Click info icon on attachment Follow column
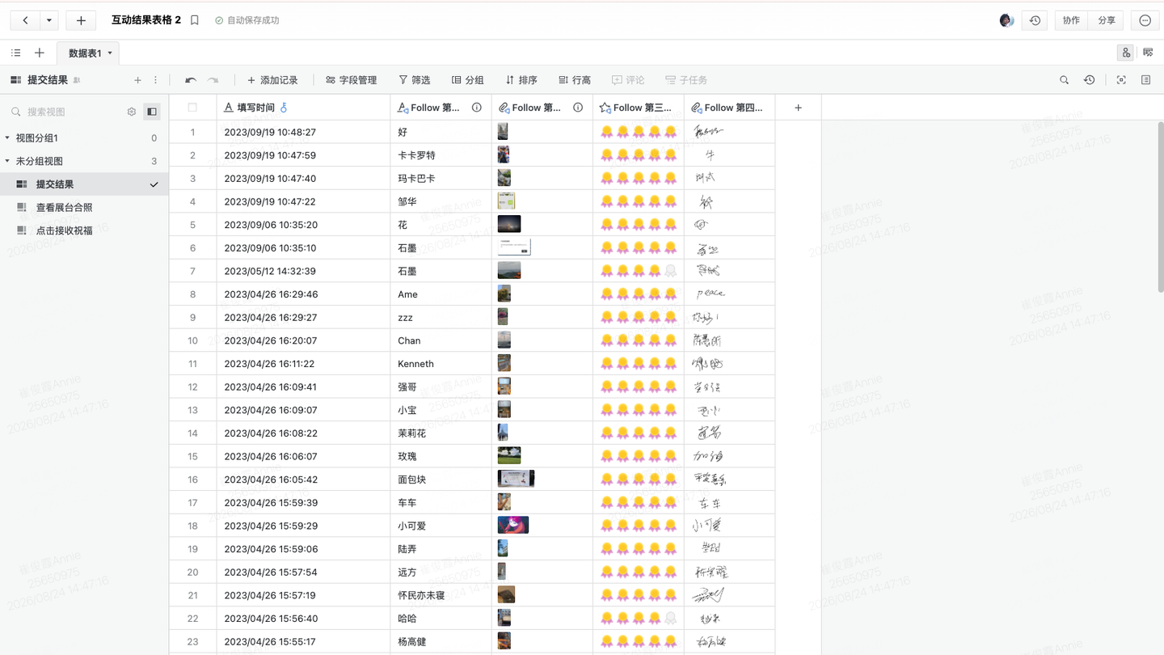The height and width of the screenshot is (655, 1164). coord(578,108)
